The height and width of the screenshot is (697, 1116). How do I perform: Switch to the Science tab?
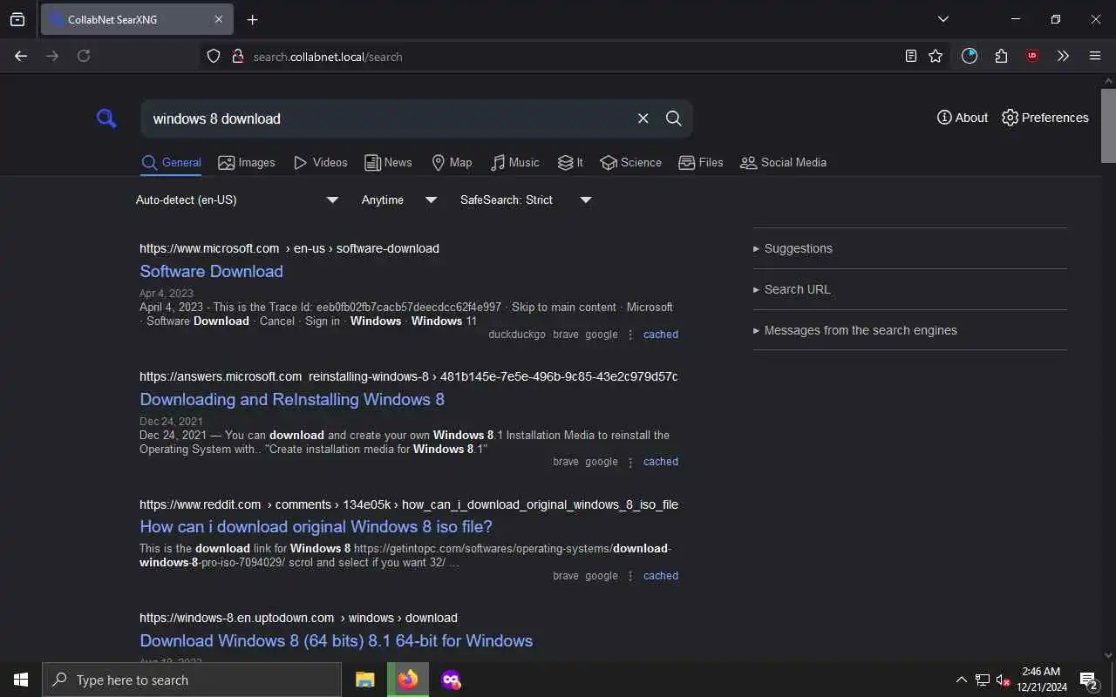coord(631,163)
